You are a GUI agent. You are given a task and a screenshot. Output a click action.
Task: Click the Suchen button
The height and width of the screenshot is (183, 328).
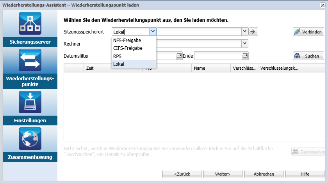(x=308, y=56)
